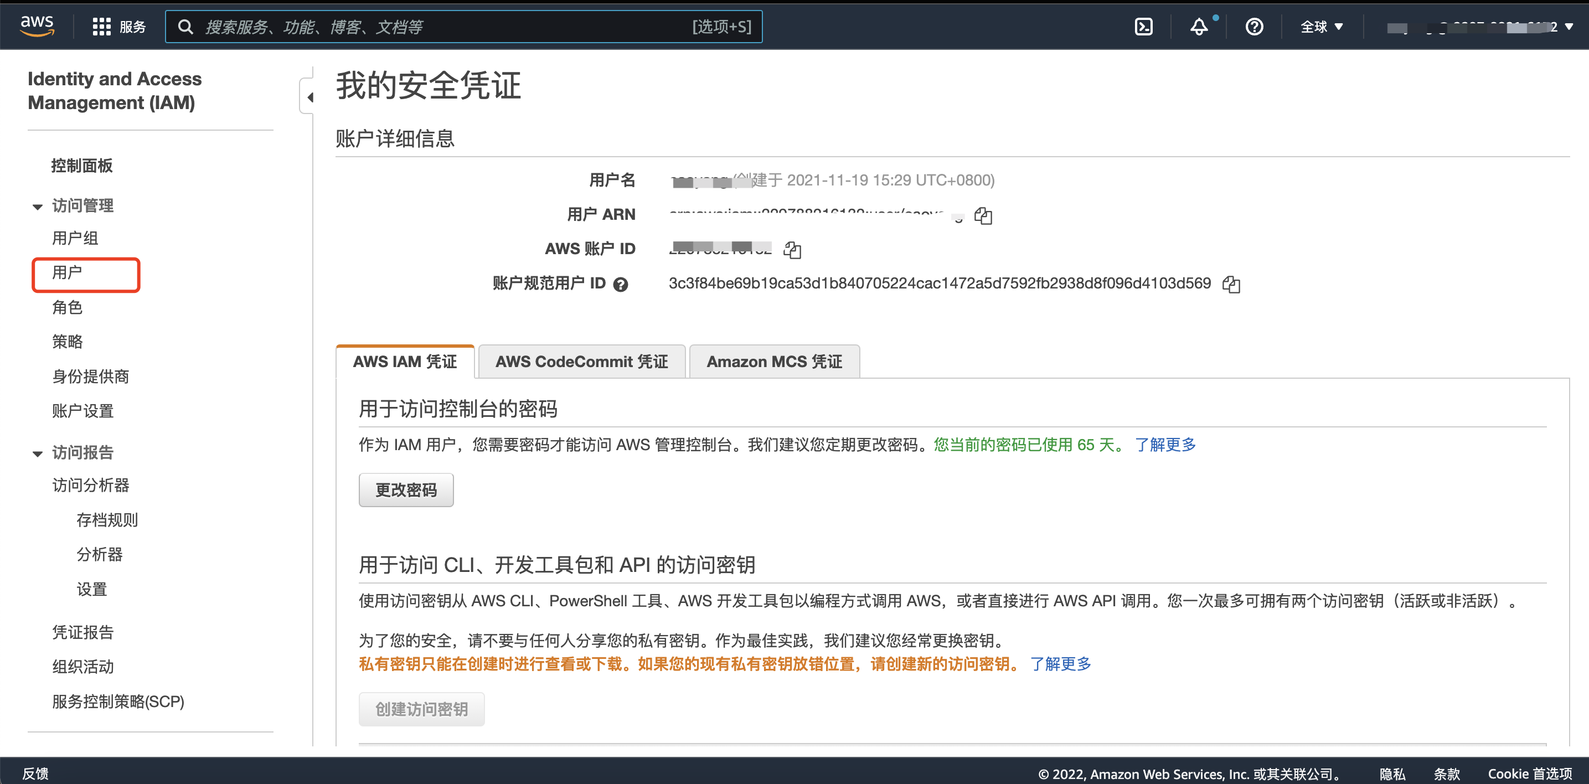Copy the User ARN value
The height and width of the screenshot is (784, 1589).
[x=983, y=215]
